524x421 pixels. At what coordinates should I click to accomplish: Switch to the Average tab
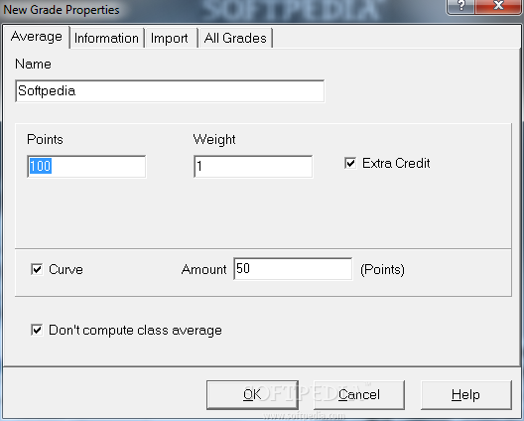(x=36, y=37)
